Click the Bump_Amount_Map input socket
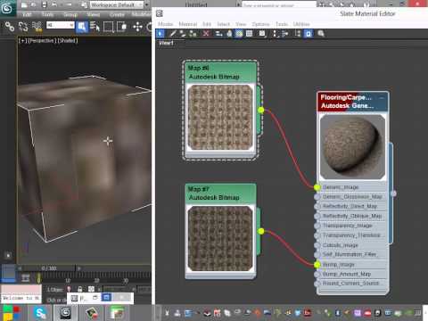Viewport: 428px width, 321px height. pos(317,274)
